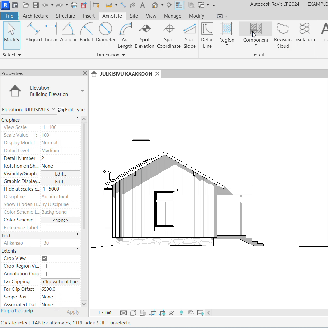Image resolution: width=328 pixels, height=328 pixels.
Task: Switch to the Architecture ribbon tab
Action: pos(36,16)
